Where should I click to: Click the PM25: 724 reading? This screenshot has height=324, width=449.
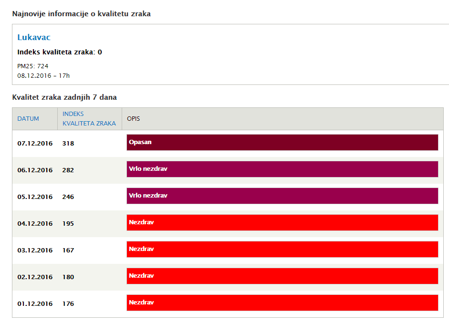tap(33, 66)
